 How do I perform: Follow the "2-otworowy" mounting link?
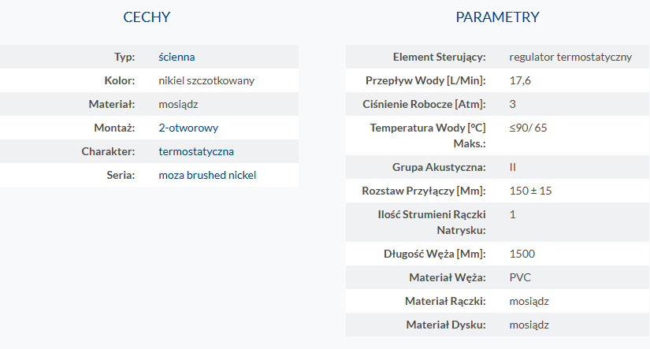click(188, 128)
